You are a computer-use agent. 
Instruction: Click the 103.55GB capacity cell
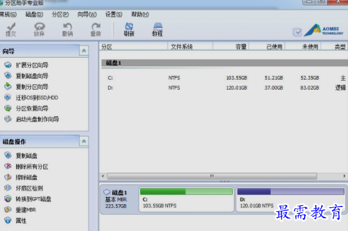[x=236, y=78]
